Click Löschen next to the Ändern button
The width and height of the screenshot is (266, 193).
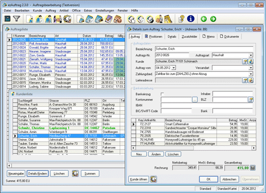pyautogui.click(x=173, y=154)
